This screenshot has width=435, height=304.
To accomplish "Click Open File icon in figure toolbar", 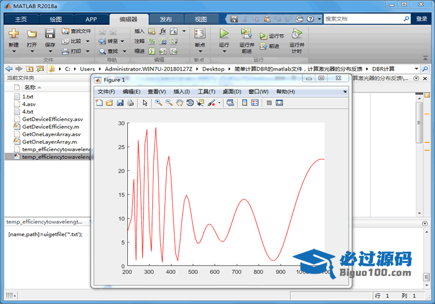I will click(110, 103).
